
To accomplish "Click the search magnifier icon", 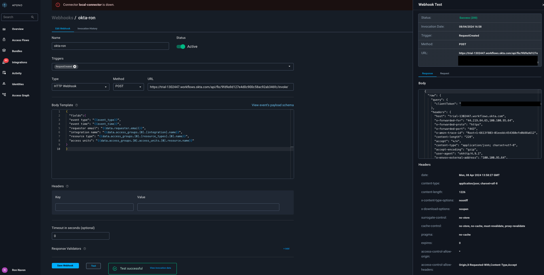I will coord(33,17).
